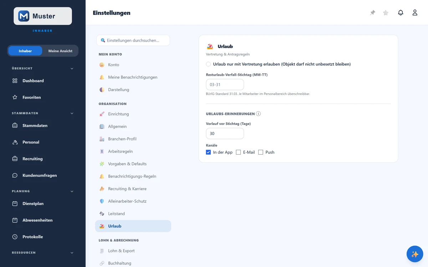Viewport: 428px width, 267px height.
Task: Collapse the Übersicht sidebar section
Action: tap(72, 68)
